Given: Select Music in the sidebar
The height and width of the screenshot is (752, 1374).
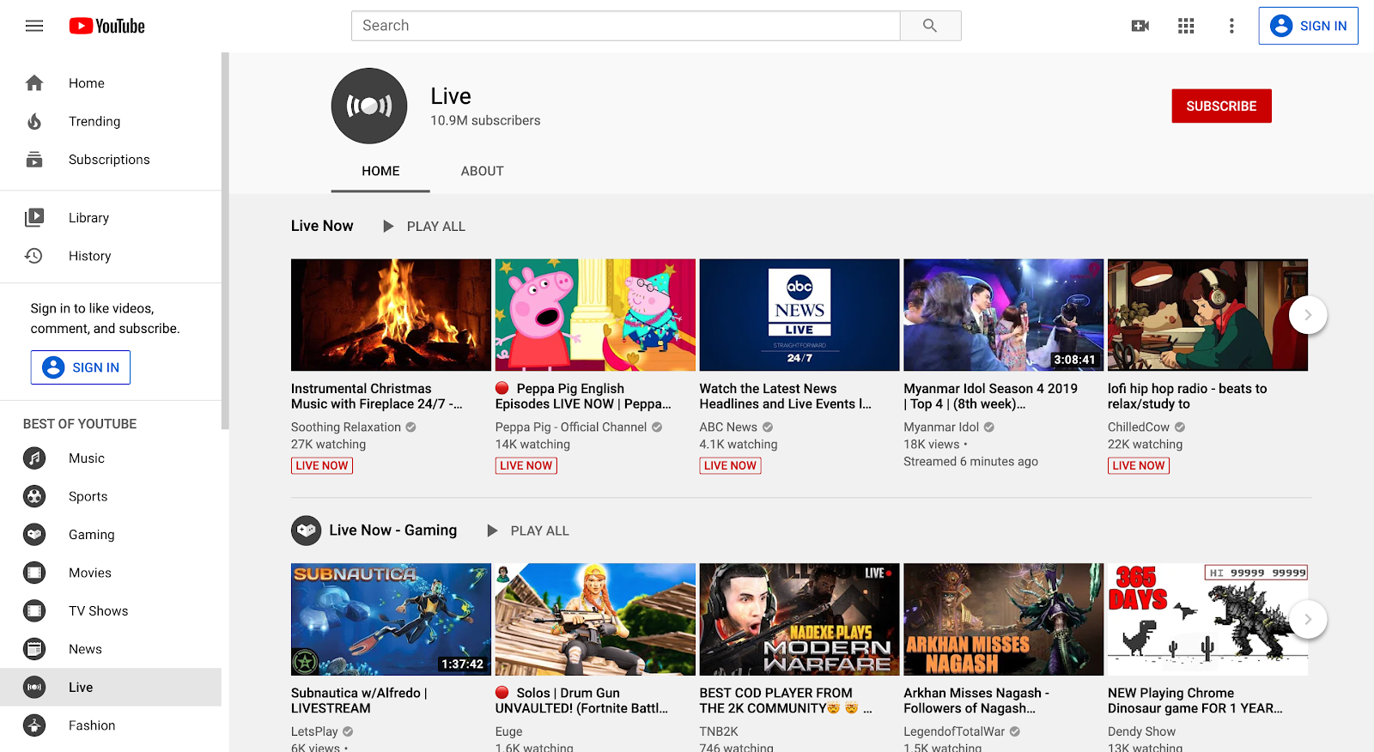Looking at the screenshot, I should pyautogui.click(x=86, y=458).
